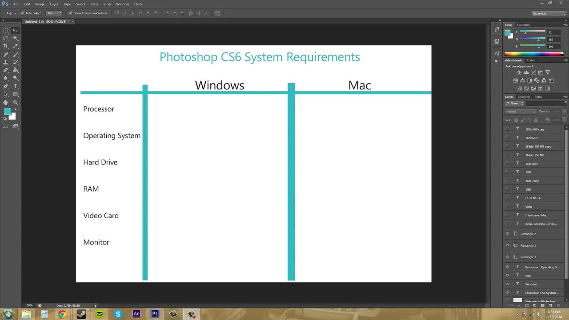Viewport: 569px width, 320px height.
Task: Switch to the Styles tab
Action: pyautogui.click(x=531, y=60)
